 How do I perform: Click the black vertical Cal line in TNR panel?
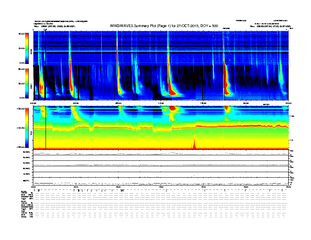(46, 128)
